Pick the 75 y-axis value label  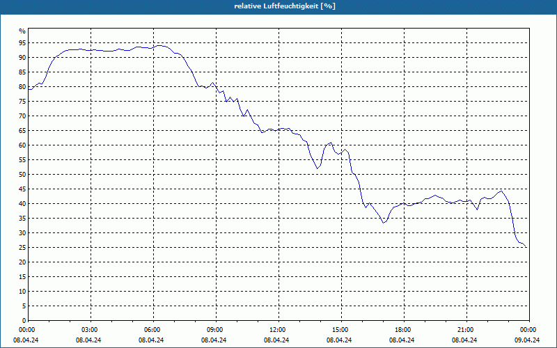(22, 101)
